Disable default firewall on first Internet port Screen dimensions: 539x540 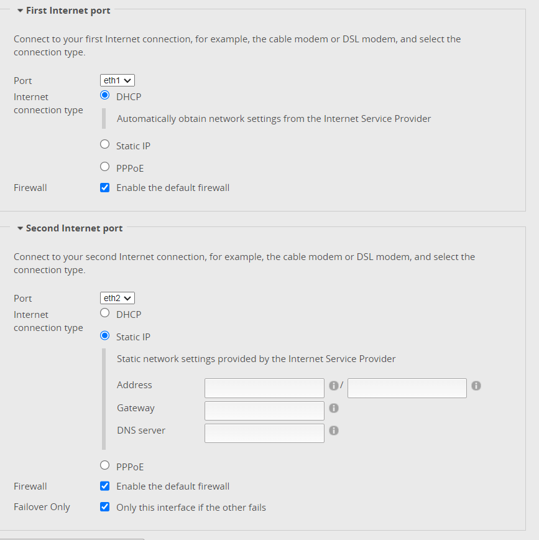click(104, 188)
